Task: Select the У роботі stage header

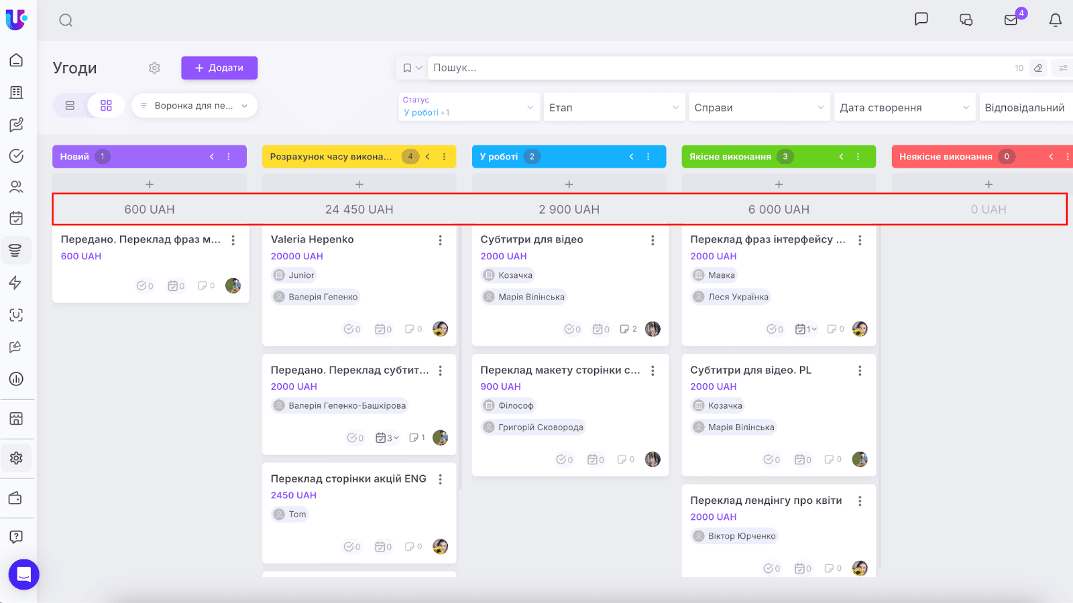Action: pos(569,157)
